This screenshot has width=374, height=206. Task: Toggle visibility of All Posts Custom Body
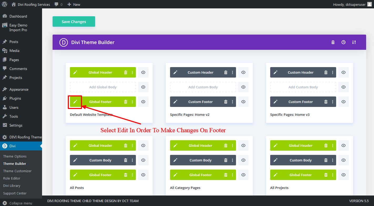click(x=143, y=160)
